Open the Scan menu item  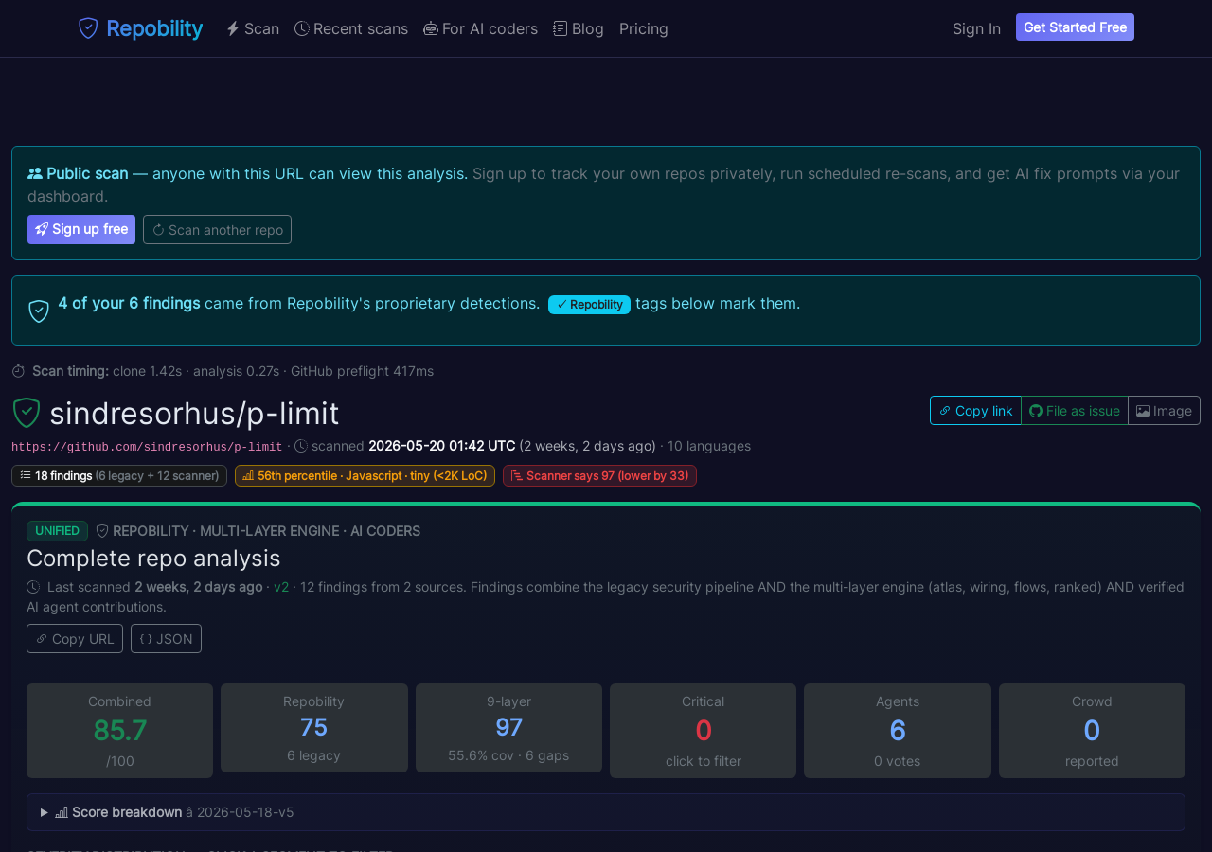pos(253,28)
